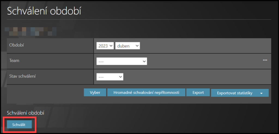Click the caret arrow on Exportovat statistiky
Image resolution: width=279 pixels, height=134 pixels.
click(261, 93)
